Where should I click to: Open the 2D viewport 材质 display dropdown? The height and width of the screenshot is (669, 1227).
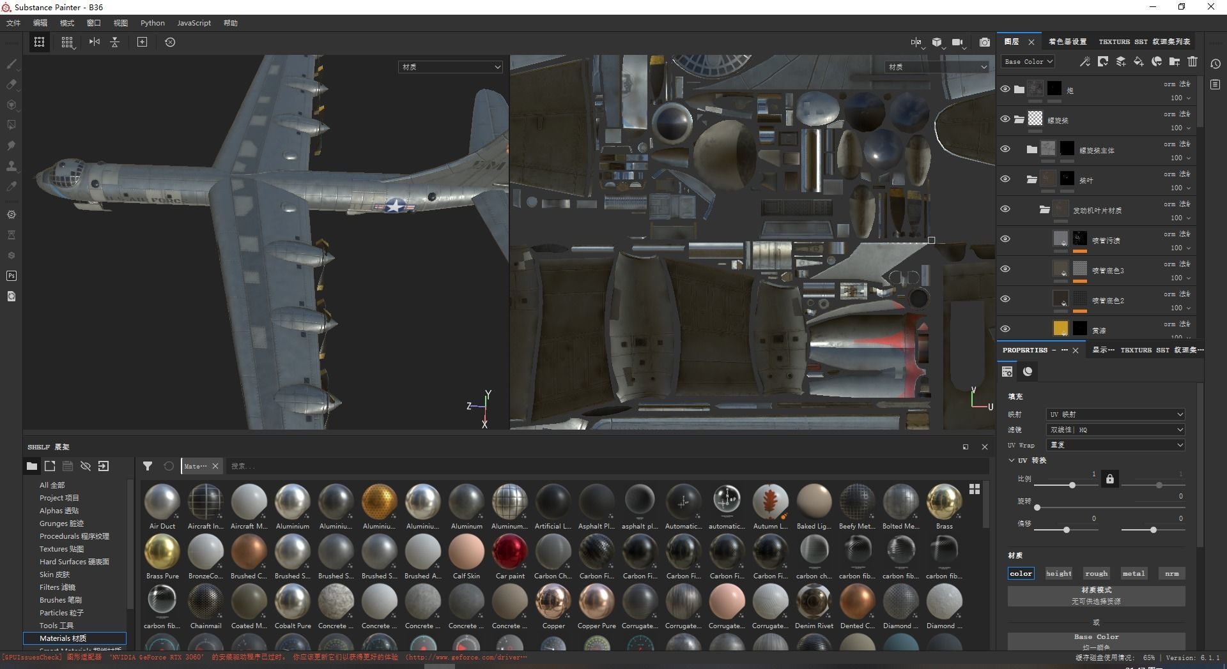(x=938, y=67)
